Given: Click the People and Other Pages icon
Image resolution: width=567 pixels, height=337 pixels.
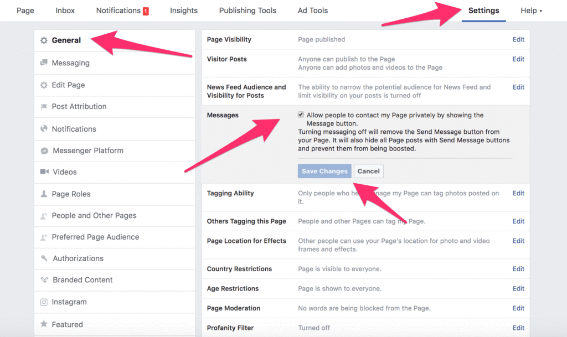Looking at the screenshot, I should tap(43, 215).
